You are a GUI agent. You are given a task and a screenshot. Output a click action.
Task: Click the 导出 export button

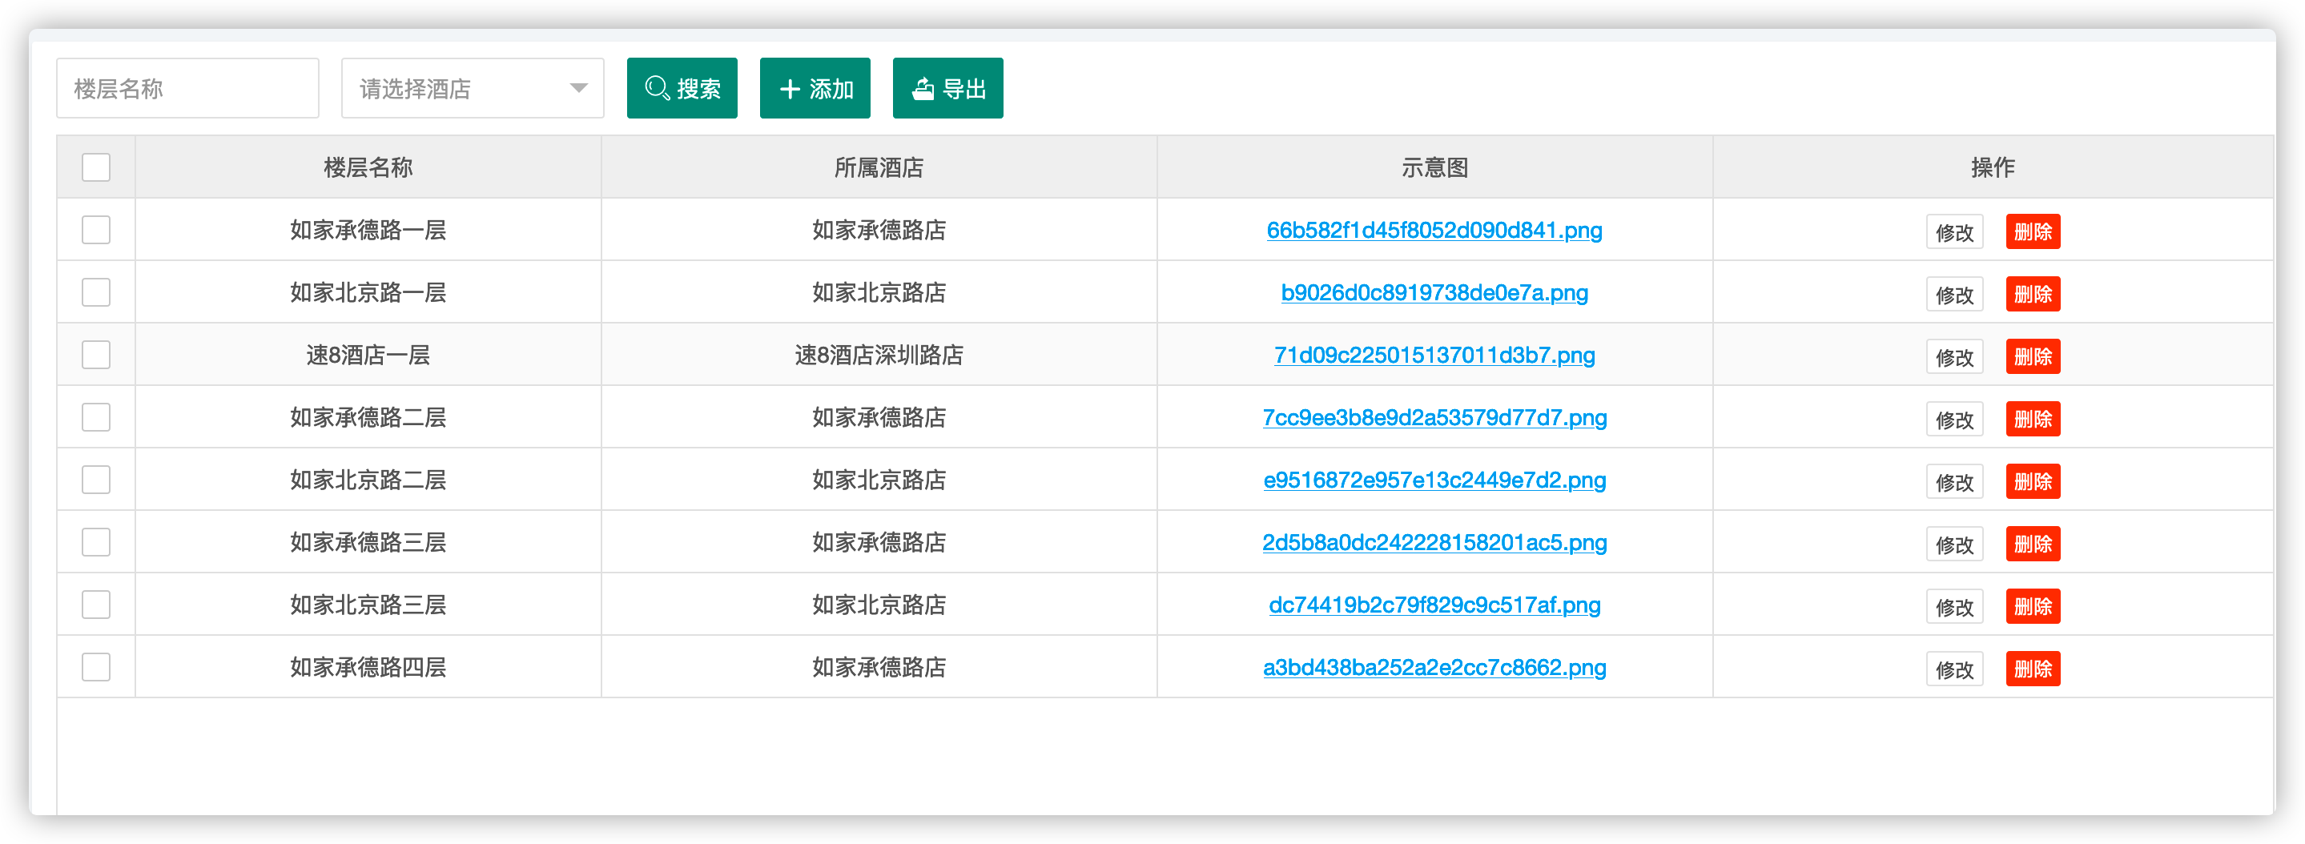click(947, 88)
